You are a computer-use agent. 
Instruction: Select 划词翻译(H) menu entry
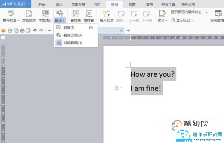(76, 43)
